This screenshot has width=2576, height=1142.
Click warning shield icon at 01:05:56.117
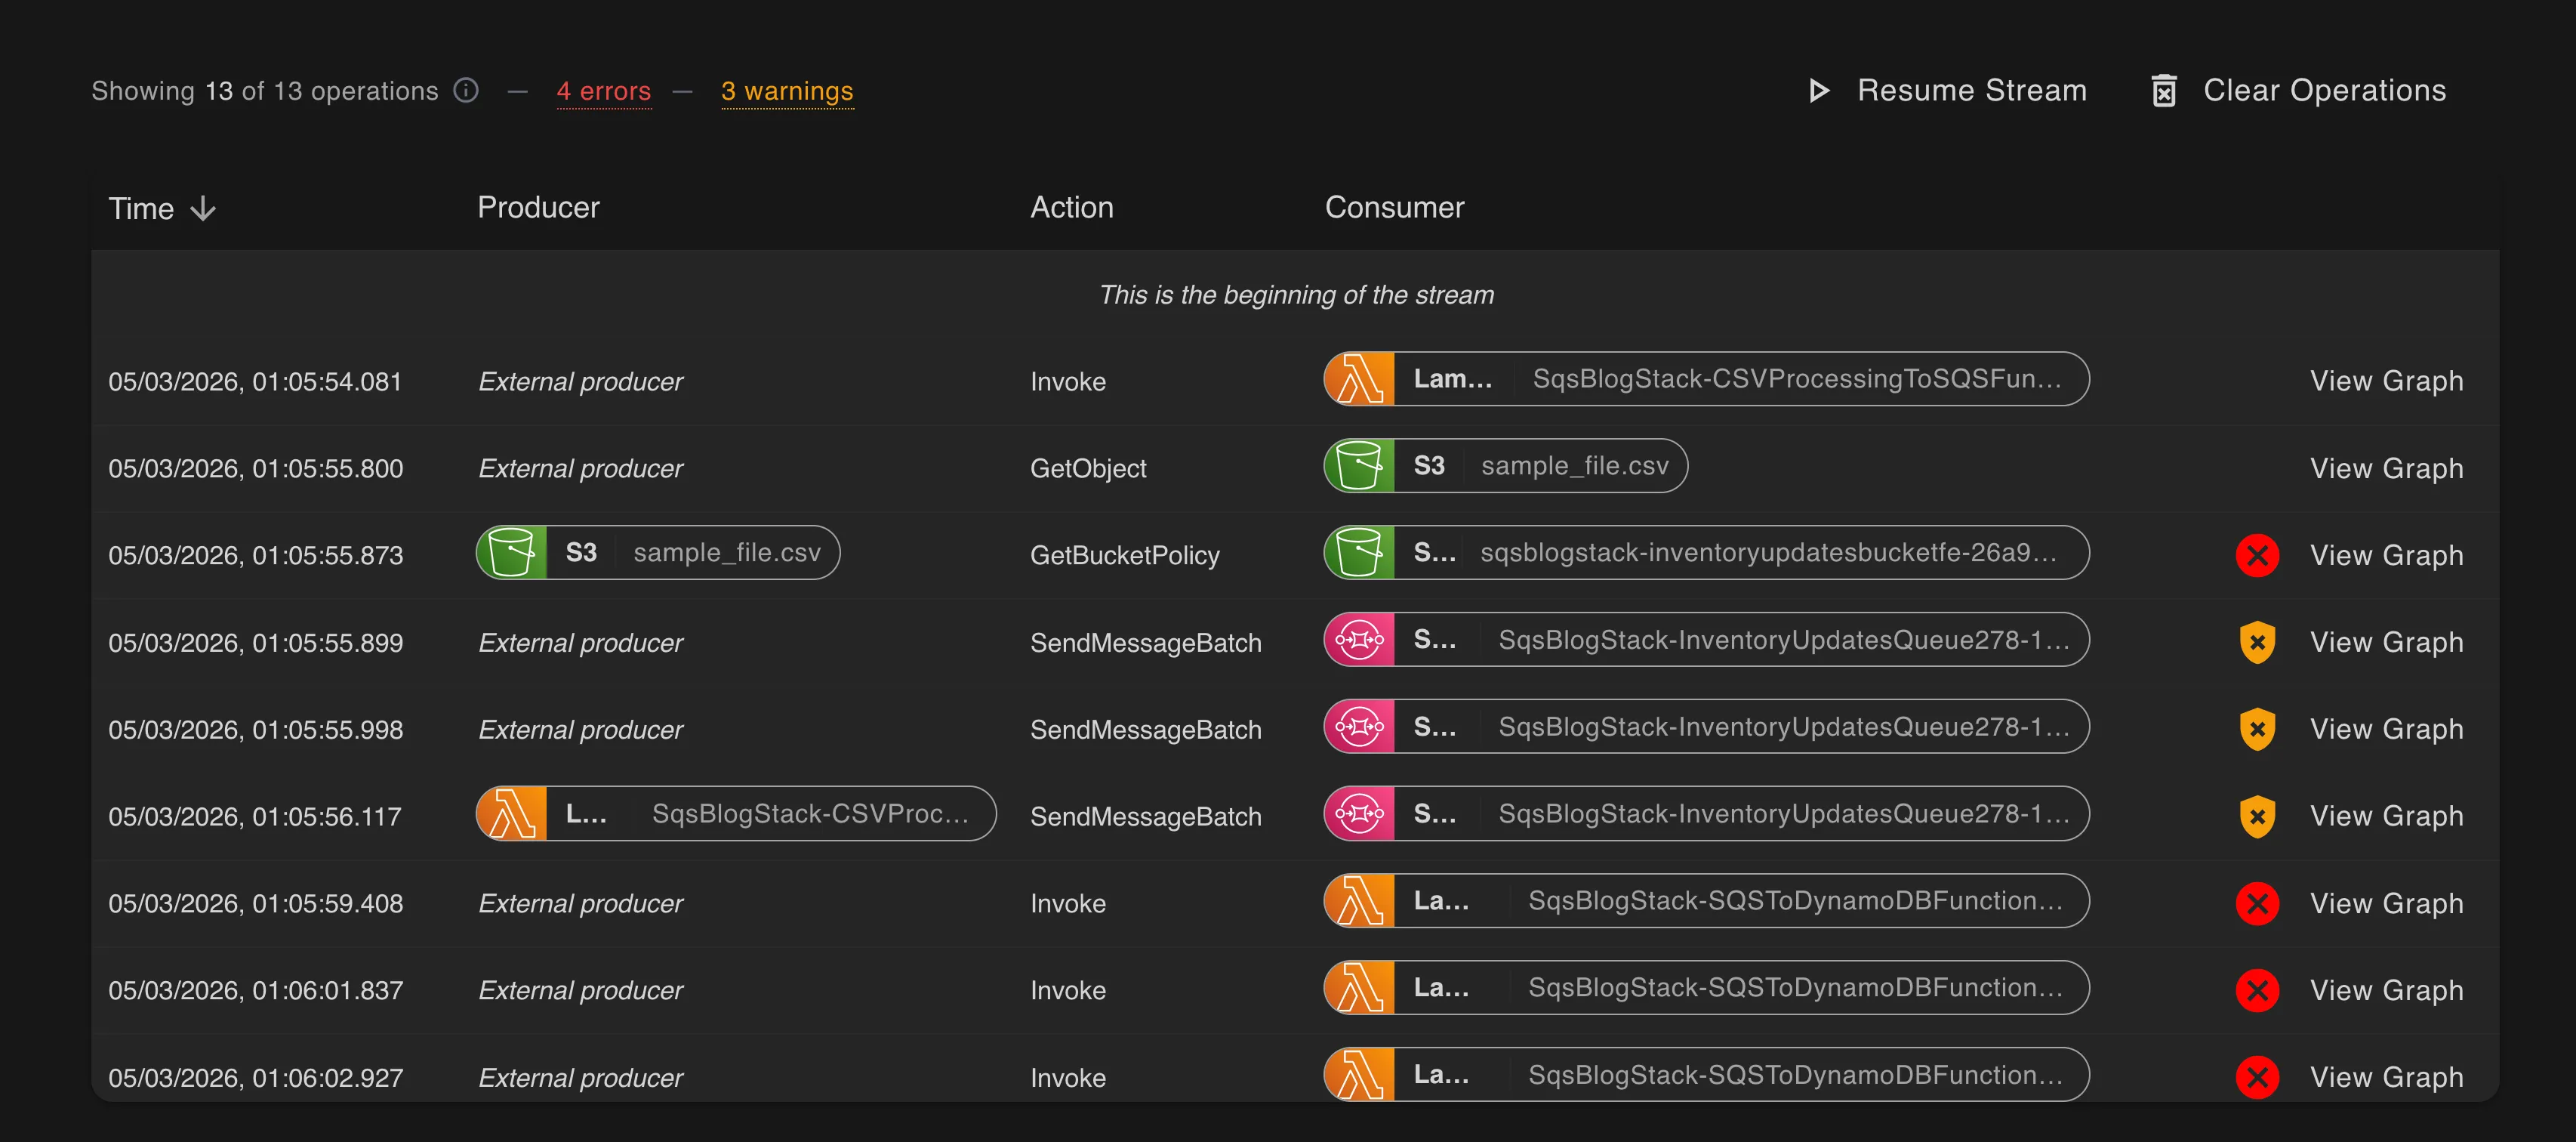coord(2257,816)
